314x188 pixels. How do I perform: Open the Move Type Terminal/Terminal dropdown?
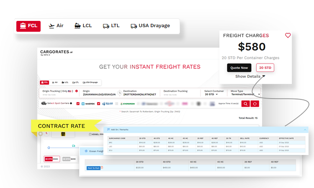pyautogui.click(x=245, y=94)
